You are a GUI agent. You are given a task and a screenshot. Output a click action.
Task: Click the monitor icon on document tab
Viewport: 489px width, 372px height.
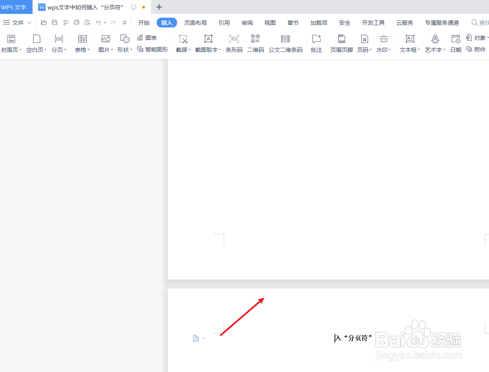(133, 7)
